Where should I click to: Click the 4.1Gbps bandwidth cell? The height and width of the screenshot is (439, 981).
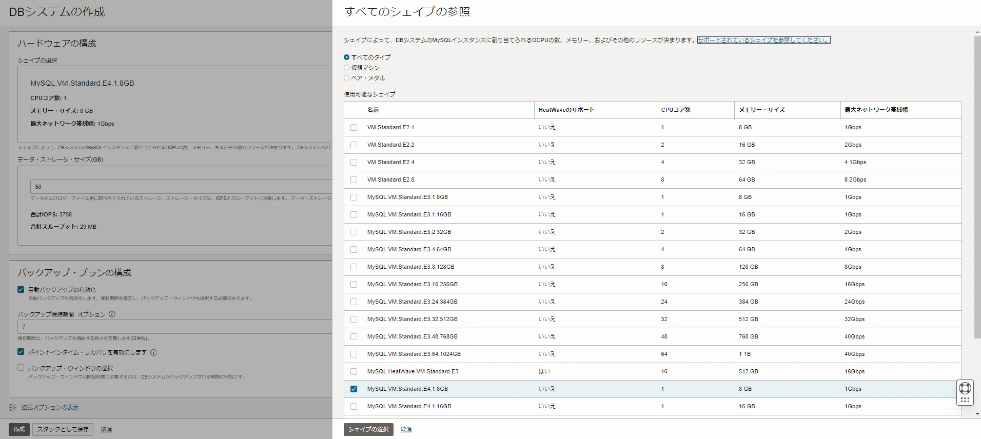855,162
